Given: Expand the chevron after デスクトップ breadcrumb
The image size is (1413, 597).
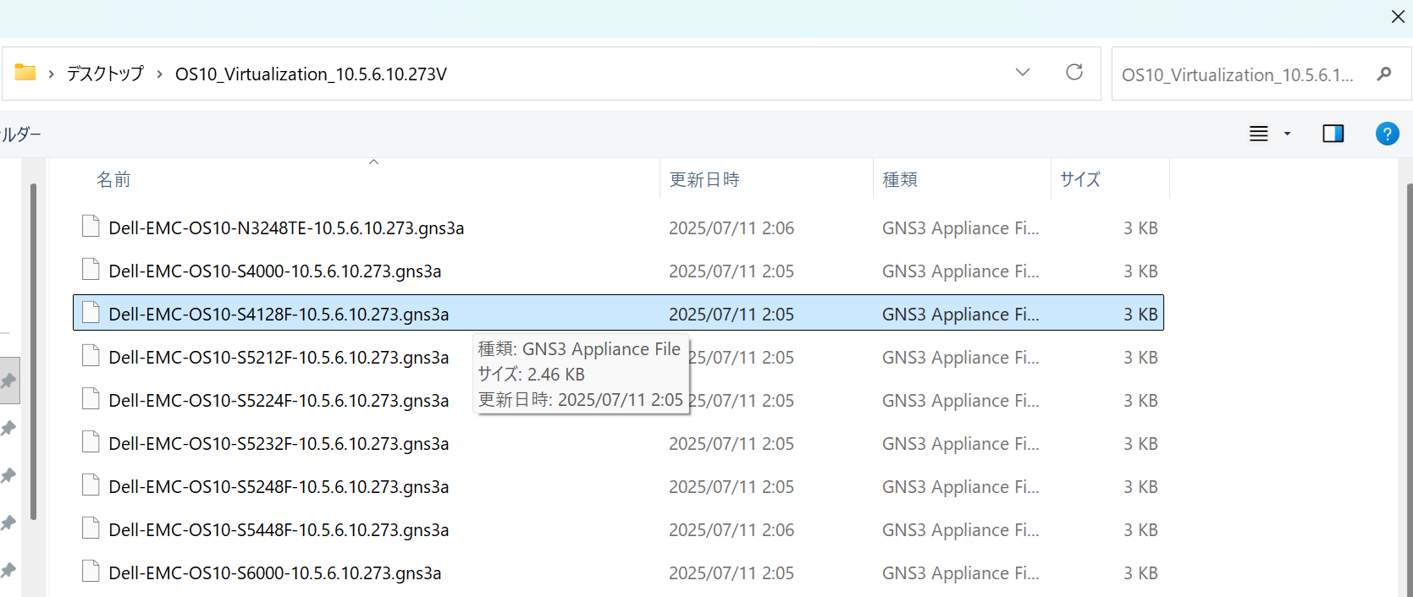Looking at the screenshot, I should coord(159,74).
